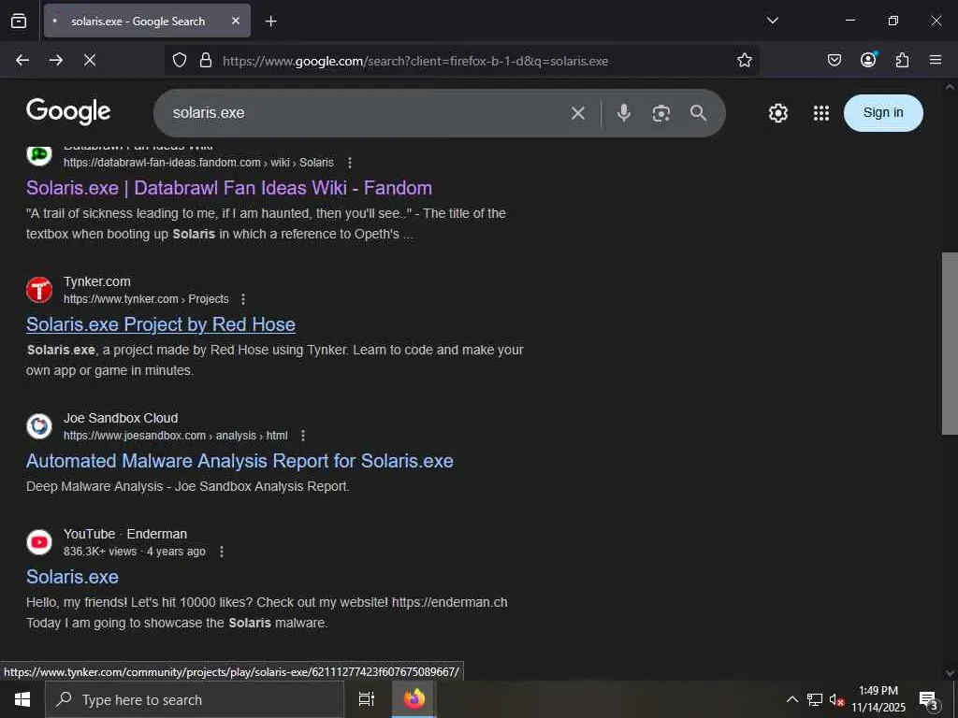The height and width of the screenshot is (718, 958).
Task: Open more options for Joe Sandbox result
Action: click(x=303, y=436)
